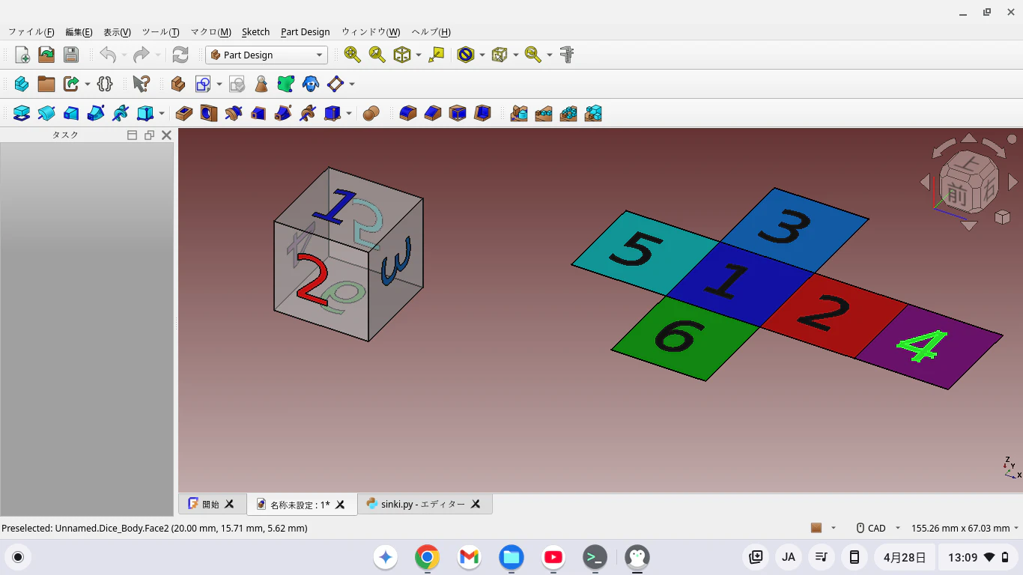The height and width of the screenshot is (575, 1023).
Task: Expand the additive primitive dropdown arrow
Action: (x=162, y=113)
